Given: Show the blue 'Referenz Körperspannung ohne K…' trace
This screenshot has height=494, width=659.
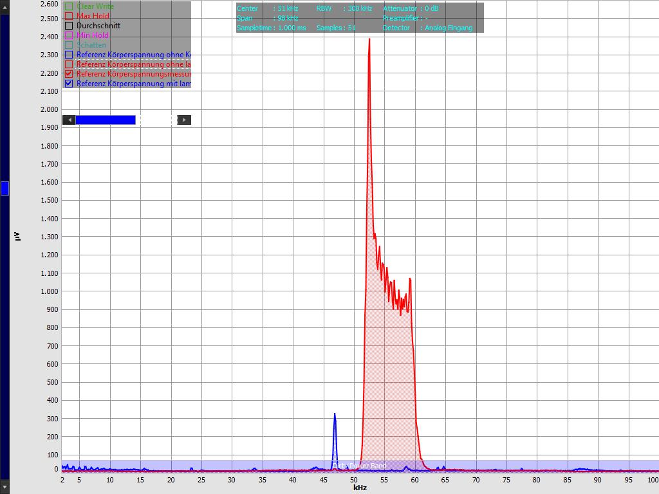Looking at the screenshot, I should (x=69, y=55).
